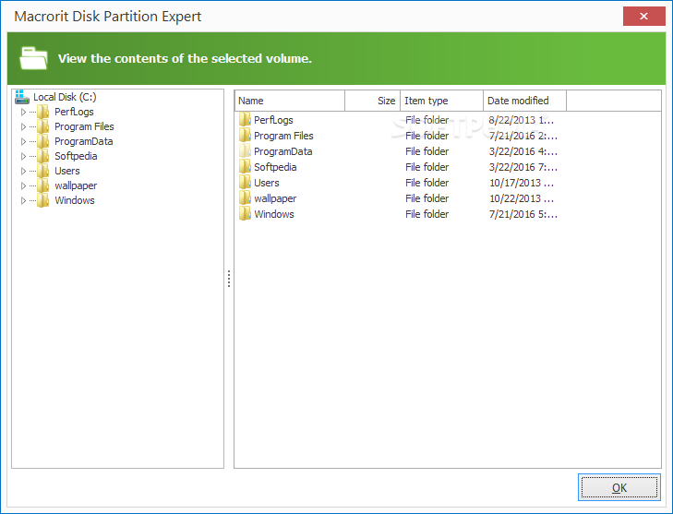Select PerfLogs label in the tree
Viewport: 673px width, 514px height.
tap(74, 112)
